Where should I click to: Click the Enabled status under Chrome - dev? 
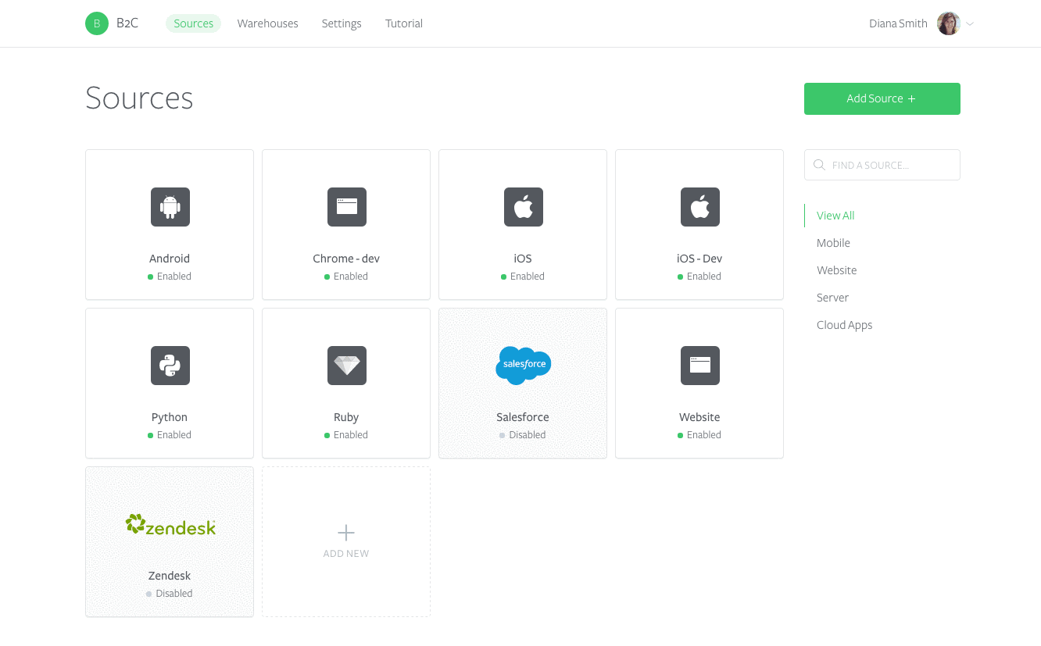pos(346,277)
